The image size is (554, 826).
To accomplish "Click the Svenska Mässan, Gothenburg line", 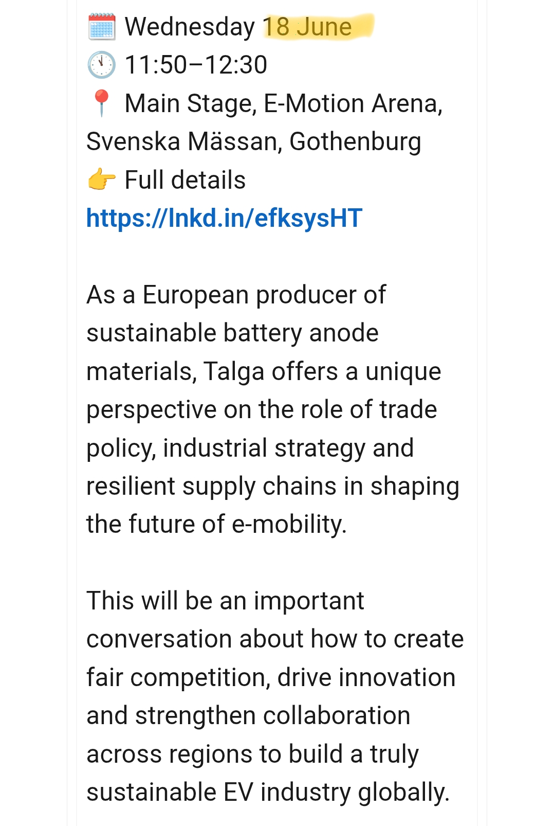I will [254, 141].
